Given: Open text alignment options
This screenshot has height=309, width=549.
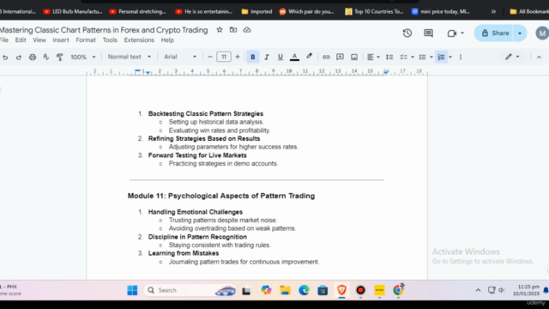Looking at the screenshot, I should [x=373, y=58].
